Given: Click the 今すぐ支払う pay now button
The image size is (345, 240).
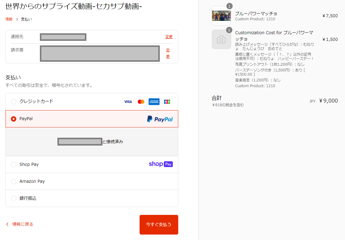Looking at the screenshot, I should [159, 225].
